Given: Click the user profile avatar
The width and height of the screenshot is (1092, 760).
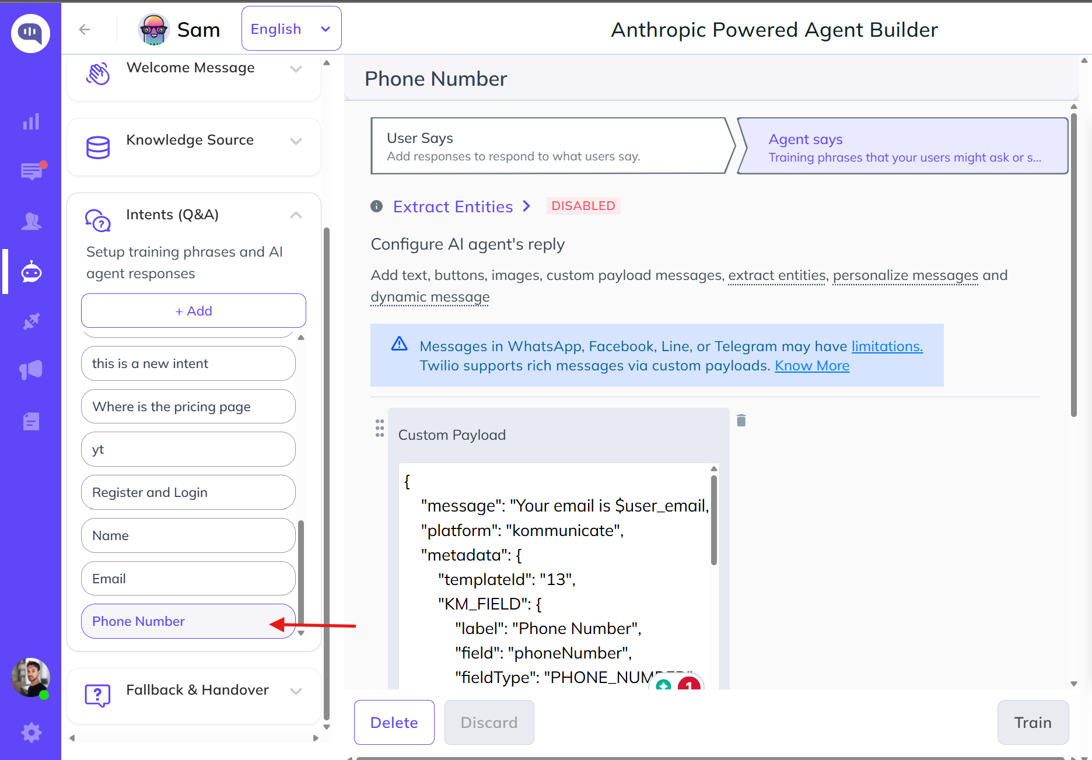Looking at the screenshot, I should [30, 678].
